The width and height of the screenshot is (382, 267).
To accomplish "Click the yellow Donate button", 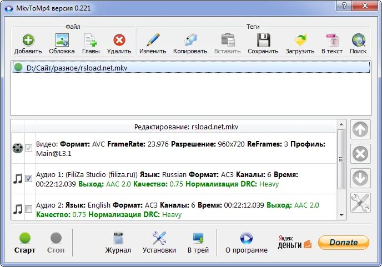I will (344, 243).
